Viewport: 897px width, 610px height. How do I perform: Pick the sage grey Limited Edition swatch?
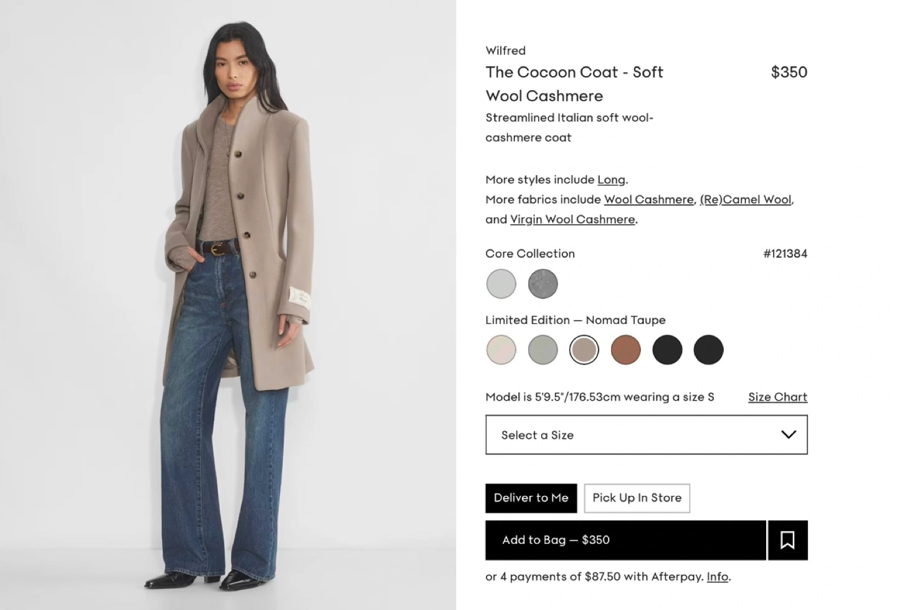tap(543, 350)
